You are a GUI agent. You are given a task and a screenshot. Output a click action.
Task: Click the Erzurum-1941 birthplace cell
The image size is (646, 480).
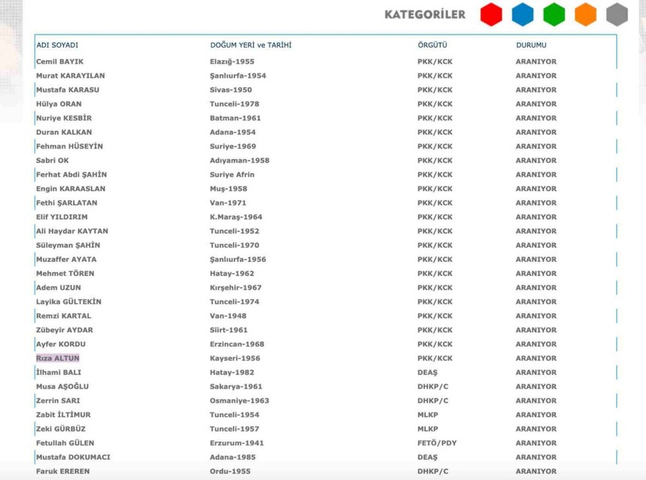click(x=237, y=443)
